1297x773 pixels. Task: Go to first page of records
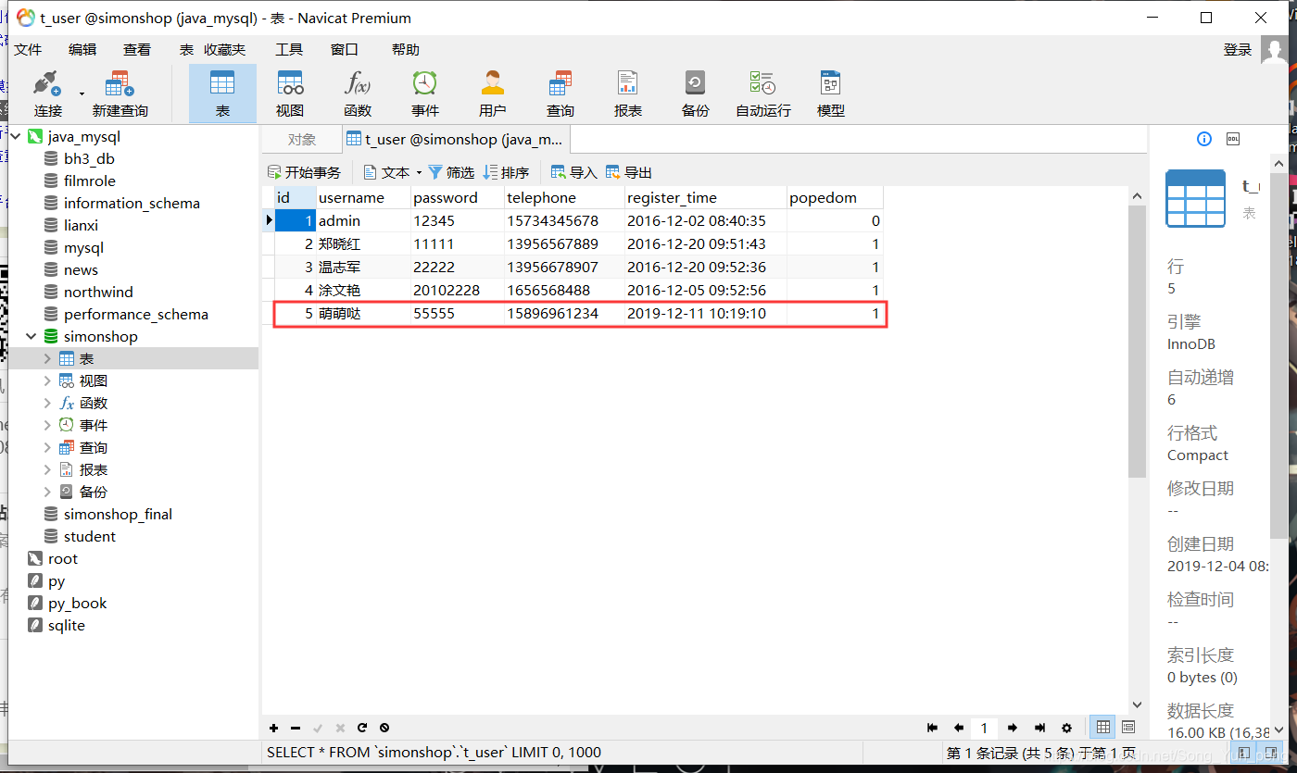[932, 728]
